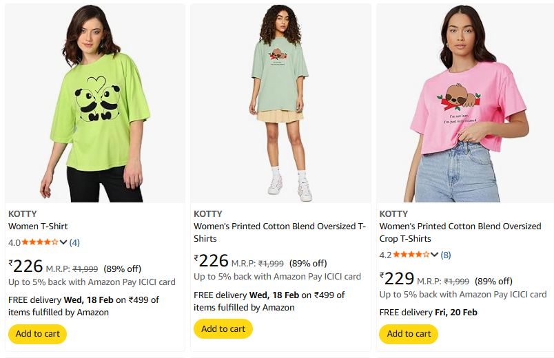Expand rating dropdown arrow for Crop T-Shirts
The height and width of the screenshot is (358, 554).
point(435,255)
